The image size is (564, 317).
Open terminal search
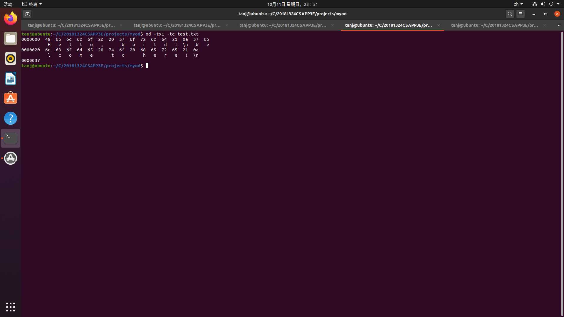510,14
